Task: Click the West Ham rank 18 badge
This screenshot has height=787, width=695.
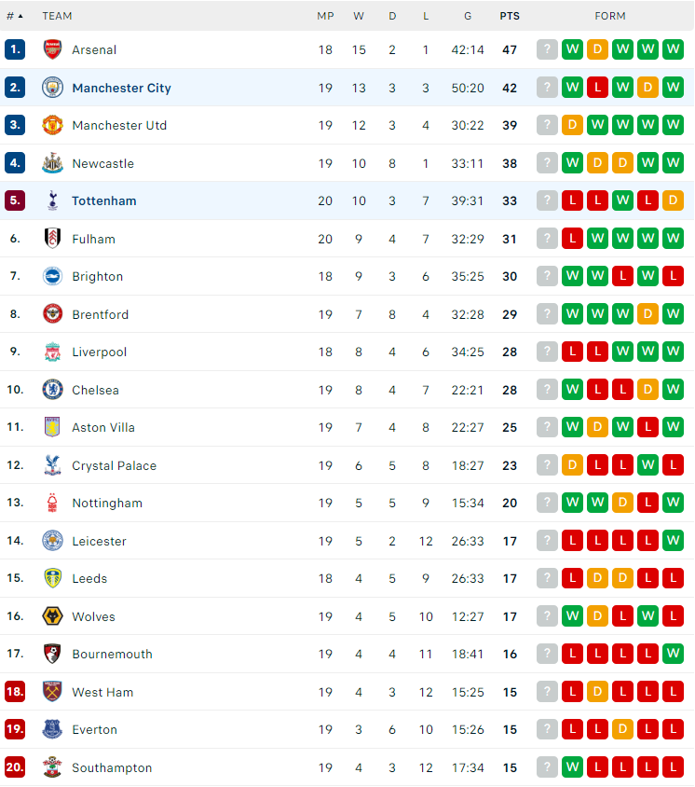Action: click(15, 691)
